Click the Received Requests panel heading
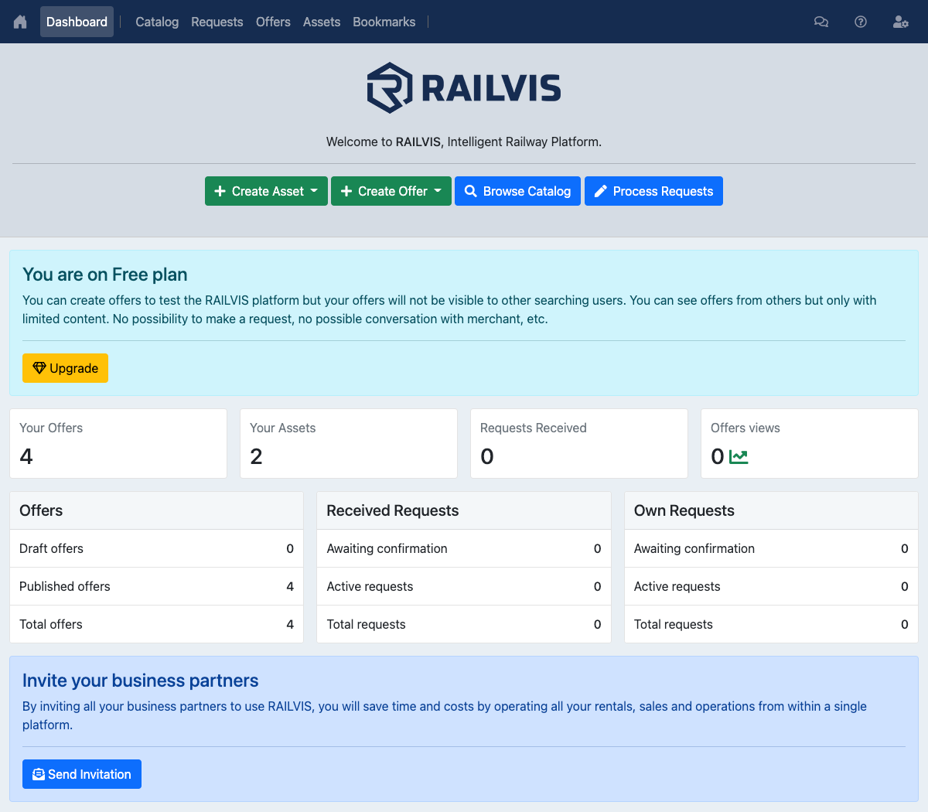 (393, 510)
